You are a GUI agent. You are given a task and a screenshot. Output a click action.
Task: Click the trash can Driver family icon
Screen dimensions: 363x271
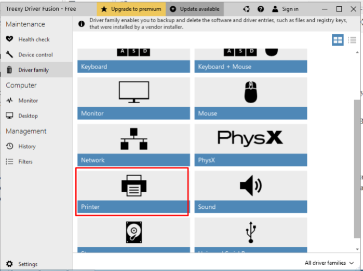coord(9,69)
